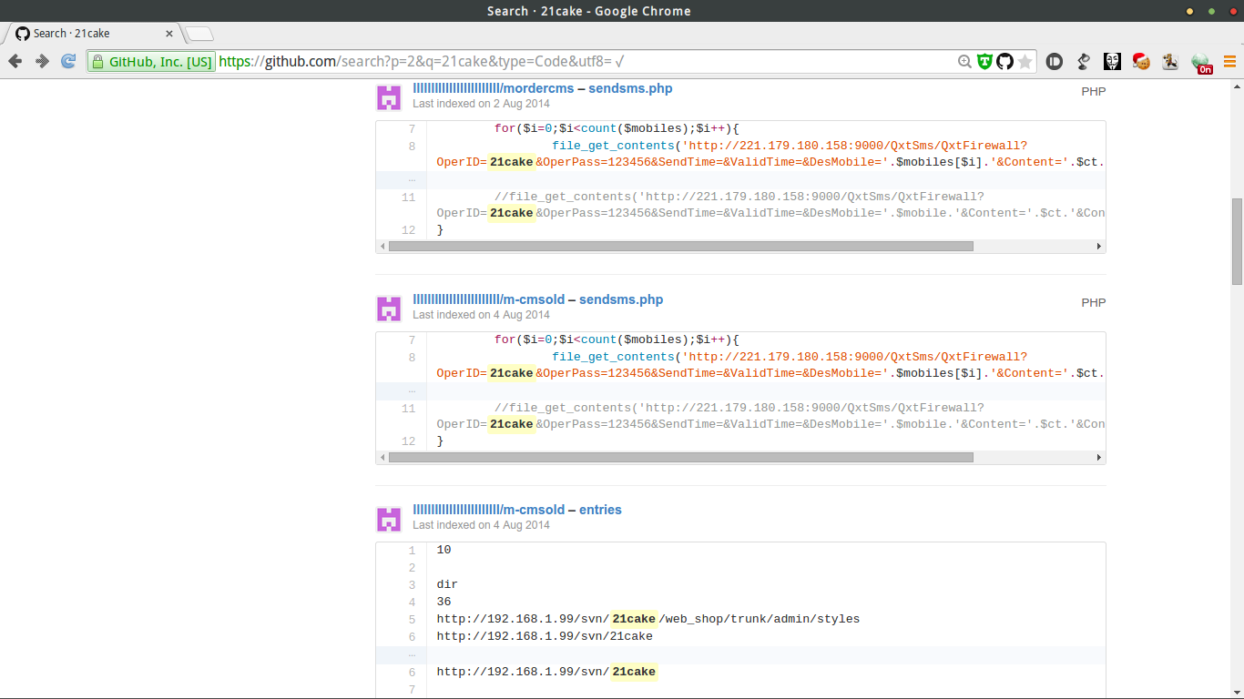This screenshot has height=699, width=1244.
Task: Click the PHP language label of m-cmsold sendsms result
Action: click(x=1093, y=303)
